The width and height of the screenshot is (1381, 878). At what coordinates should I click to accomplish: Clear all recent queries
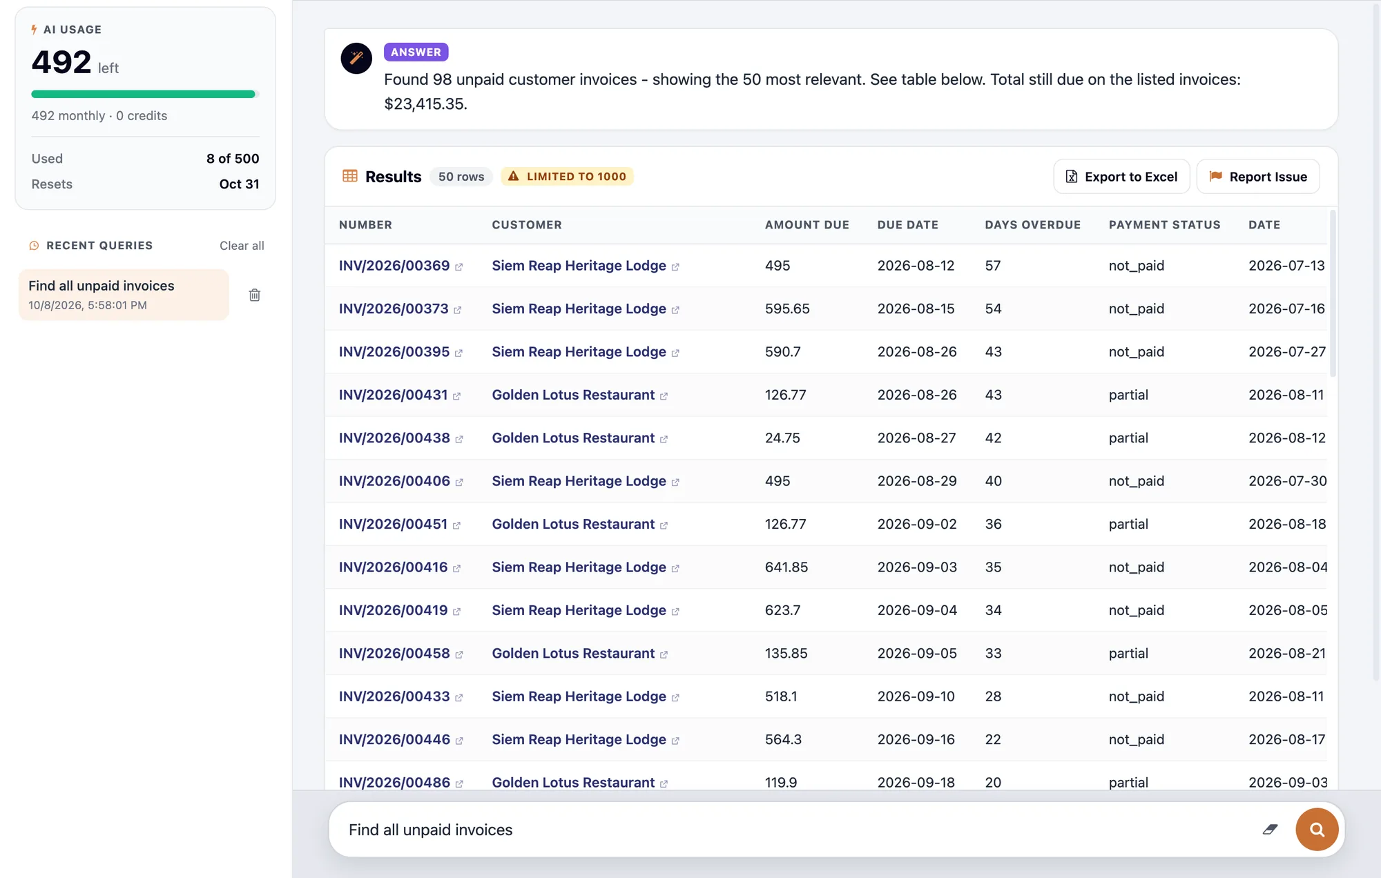pyautogui.click(x=242, y=246)
